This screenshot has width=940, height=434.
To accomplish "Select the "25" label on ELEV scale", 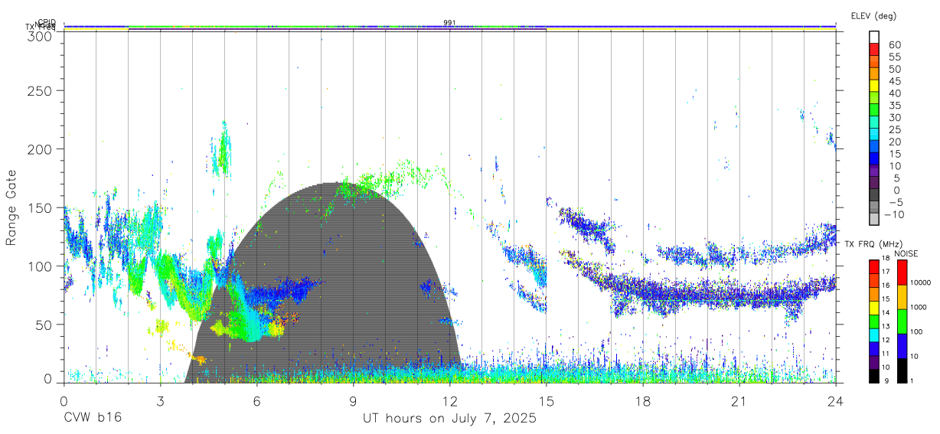I will [x=893, y=130].
